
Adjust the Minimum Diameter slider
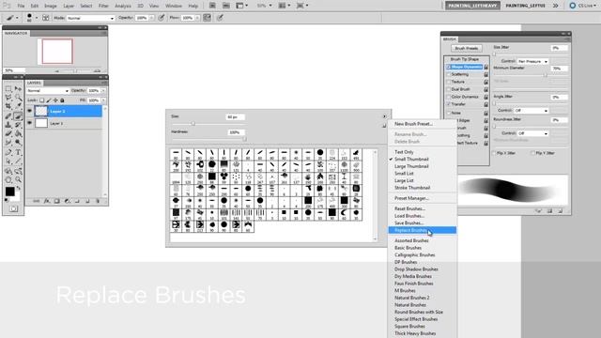546,75
